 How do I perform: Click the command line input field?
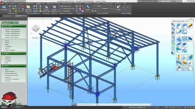pyautogui.click(x=114, y=104)
